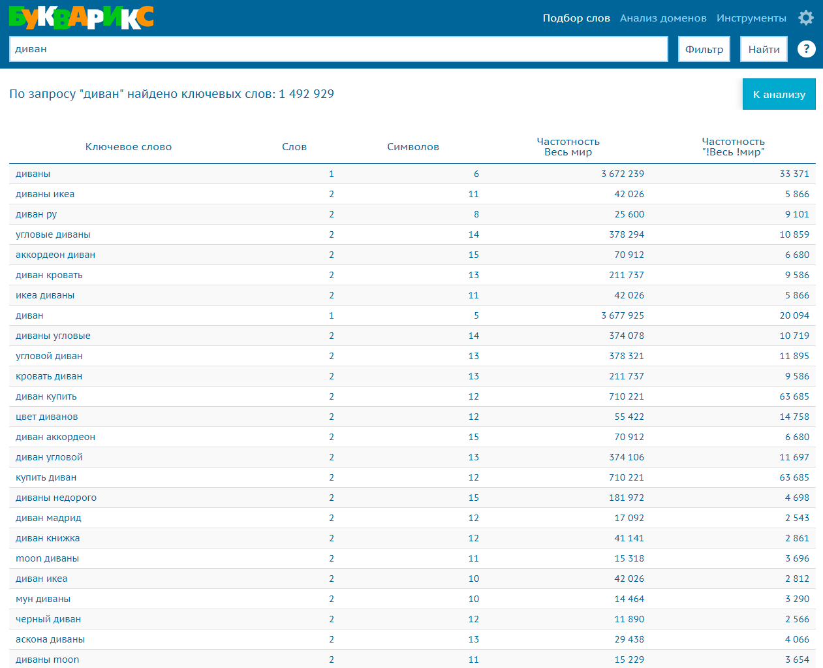Sort by Частотность "!Весь !мир" header
Screen dimensions: 823x668
click(x=733, y=147)
